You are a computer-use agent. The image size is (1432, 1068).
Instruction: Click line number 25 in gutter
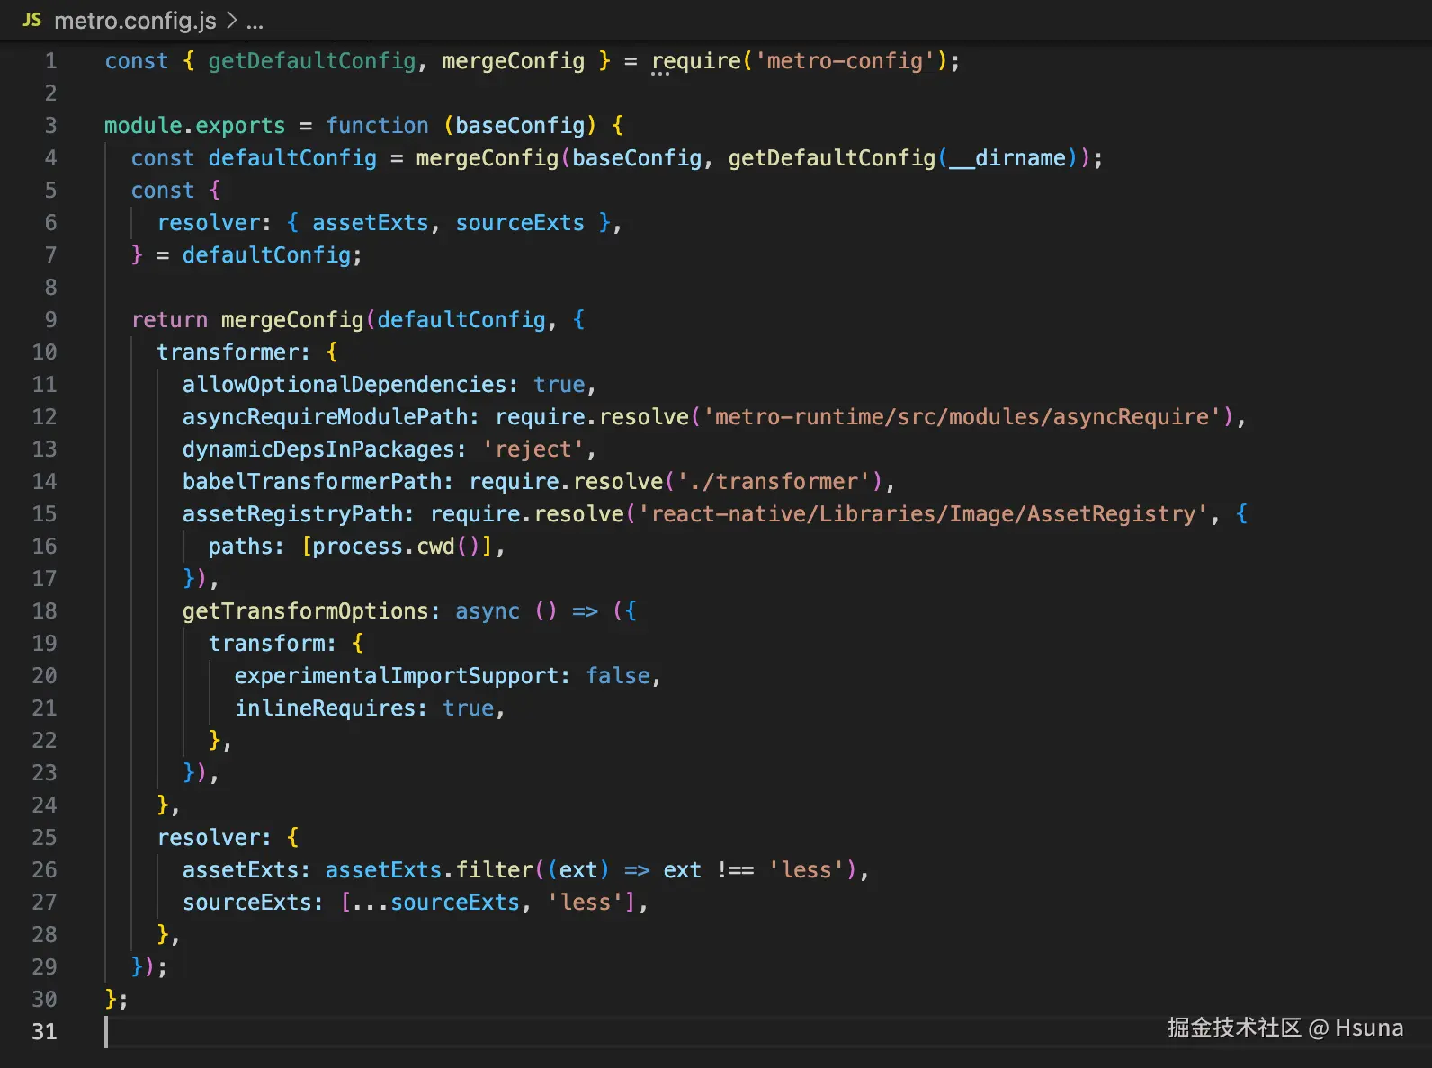click(x=44, y=838)
